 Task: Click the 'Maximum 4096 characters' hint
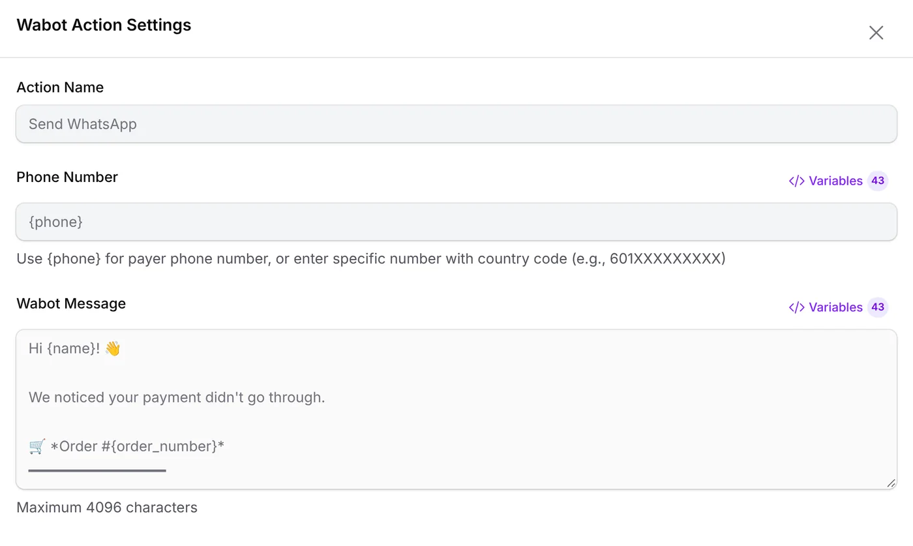point(107,508)
